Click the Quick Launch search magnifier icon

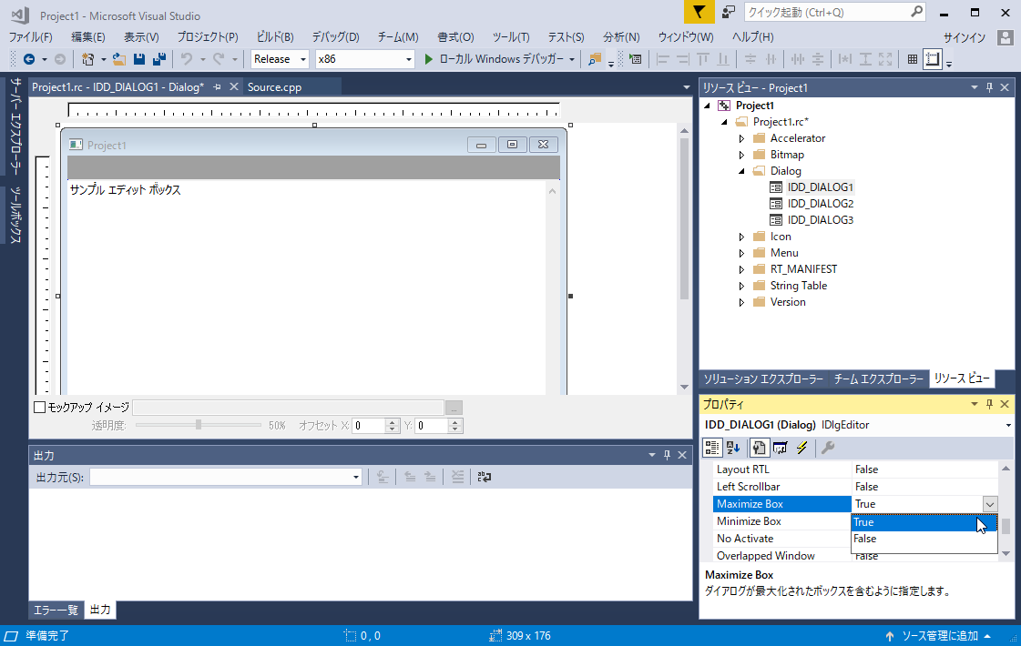[917, 12]
